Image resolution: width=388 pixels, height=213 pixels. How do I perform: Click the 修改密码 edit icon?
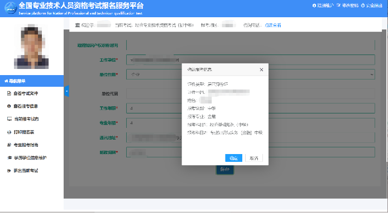(338, 6)
